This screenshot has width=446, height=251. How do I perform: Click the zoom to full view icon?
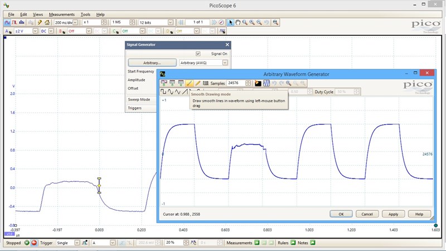pos(275,22)
